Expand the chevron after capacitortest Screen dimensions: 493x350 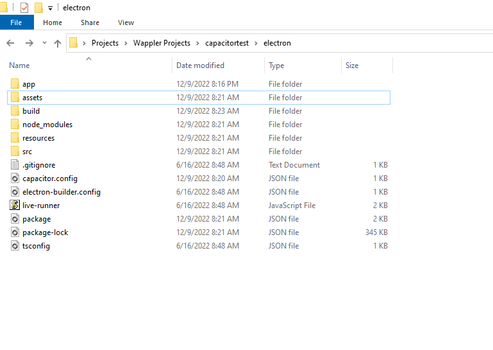(256, 43)
